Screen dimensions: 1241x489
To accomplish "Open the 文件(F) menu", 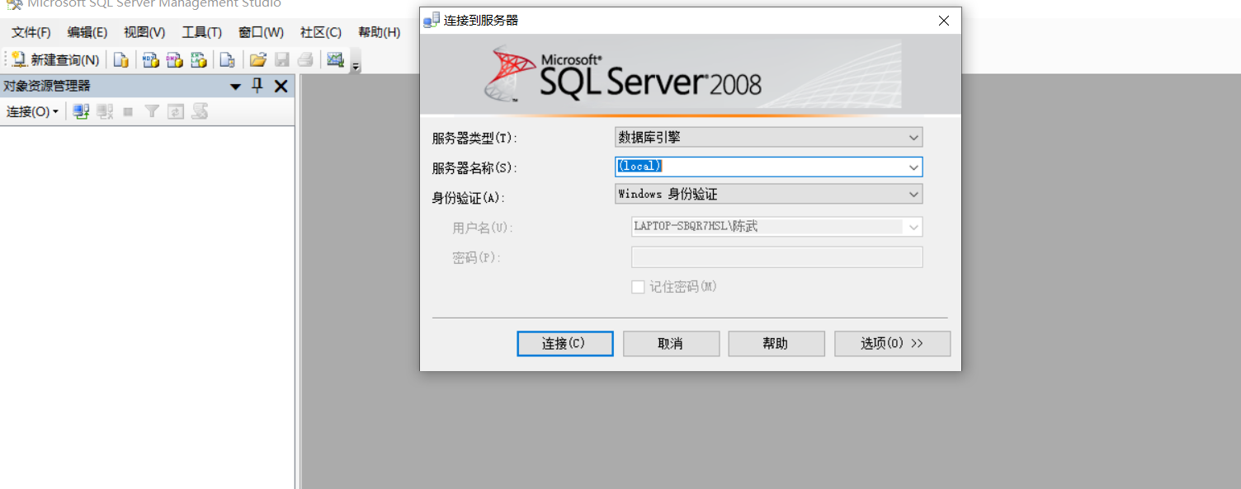I will click(31, 32).
